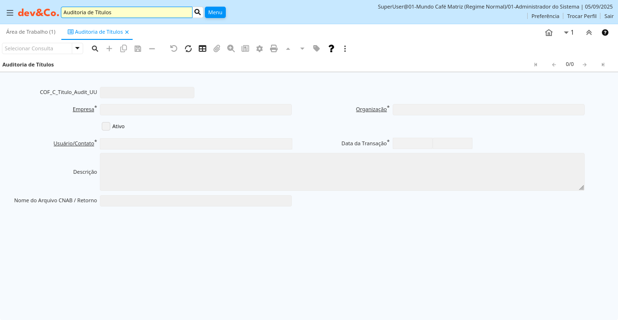This screenshot has width=618, height=320.
Task: Toggle grid view with the table icon
Action: pos(203,48)
